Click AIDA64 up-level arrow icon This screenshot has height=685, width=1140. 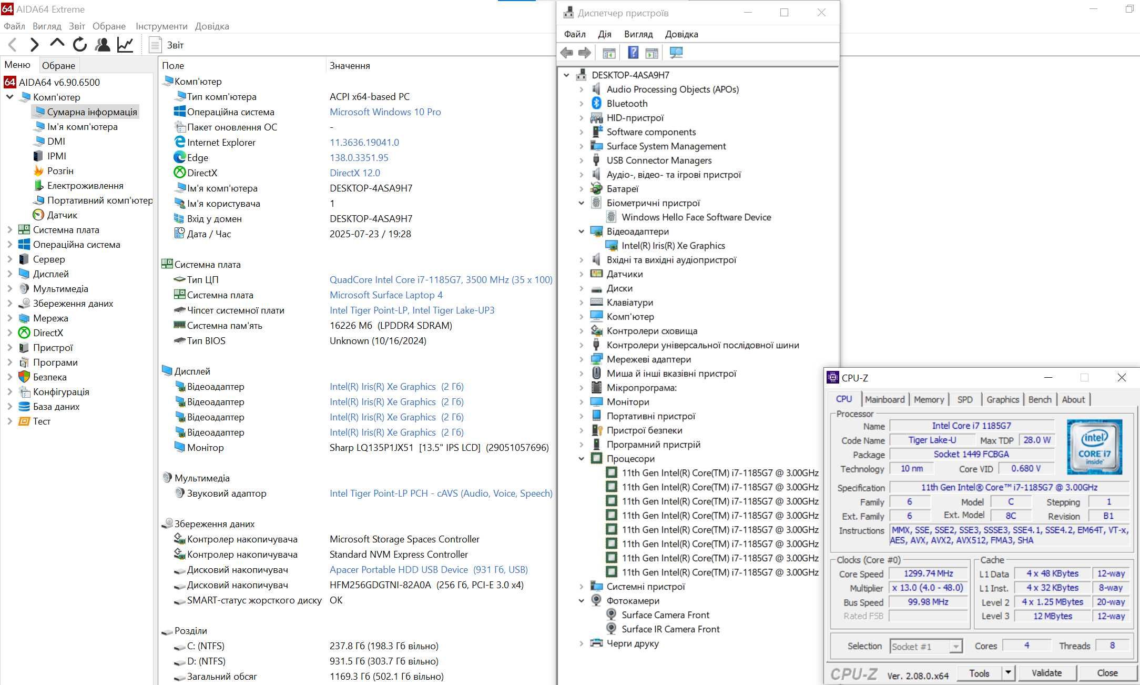click(57, 44)
